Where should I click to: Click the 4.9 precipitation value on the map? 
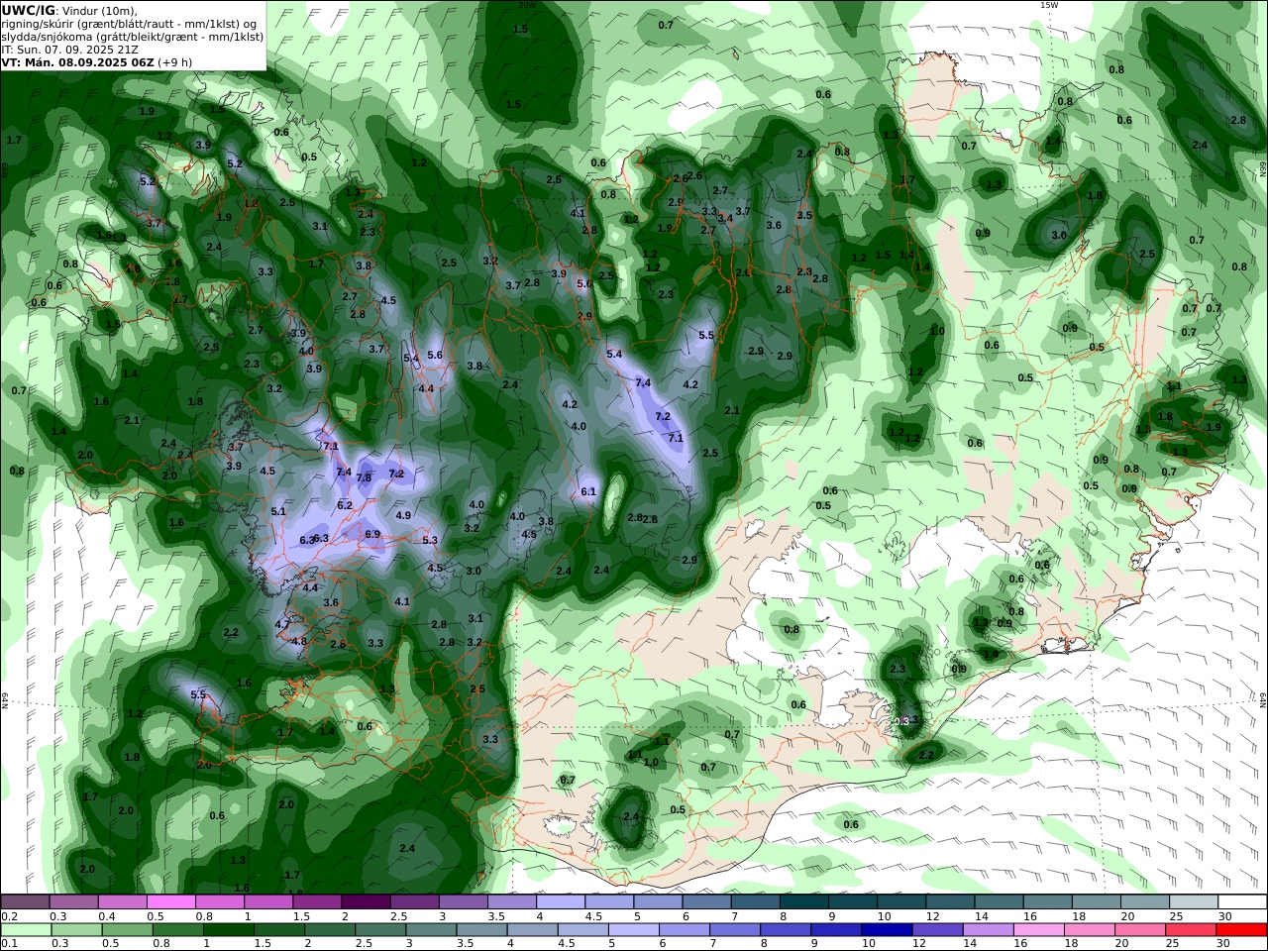click(x=403, y=515)
